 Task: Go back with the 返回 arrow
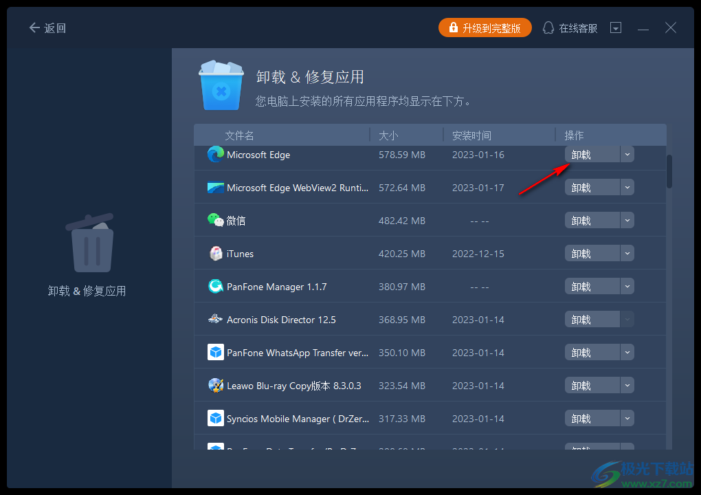(x=47, y=28)
